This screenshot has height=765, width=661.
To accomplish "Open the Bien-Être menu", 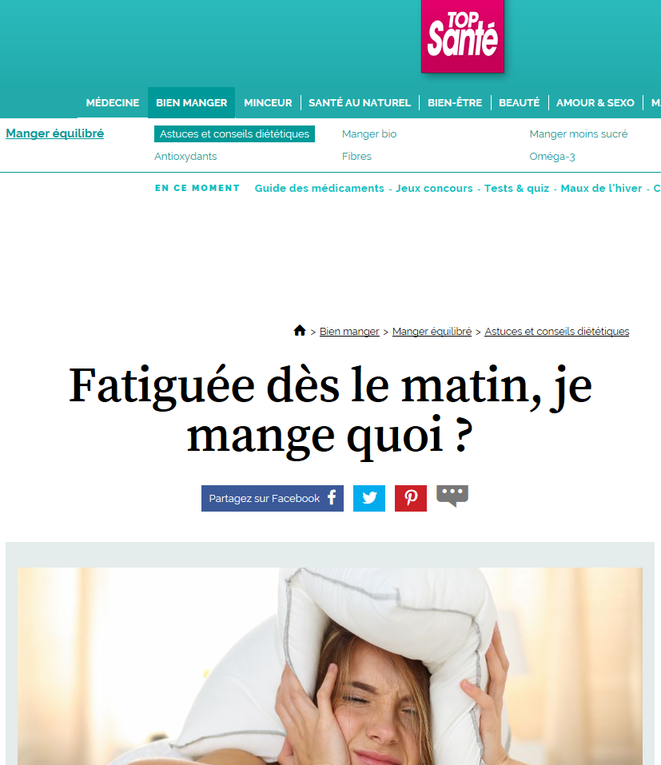I will (455, 103).
